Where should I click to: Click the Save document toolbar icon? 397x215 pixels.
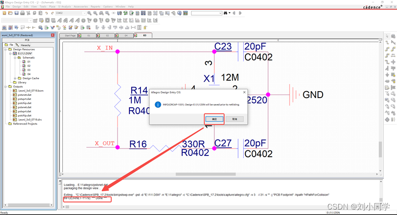pyautogui.click(x=17, y=13)
